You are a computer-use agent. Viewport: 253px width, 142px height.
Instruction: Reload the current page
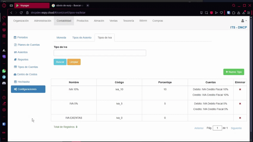(21, 13)
